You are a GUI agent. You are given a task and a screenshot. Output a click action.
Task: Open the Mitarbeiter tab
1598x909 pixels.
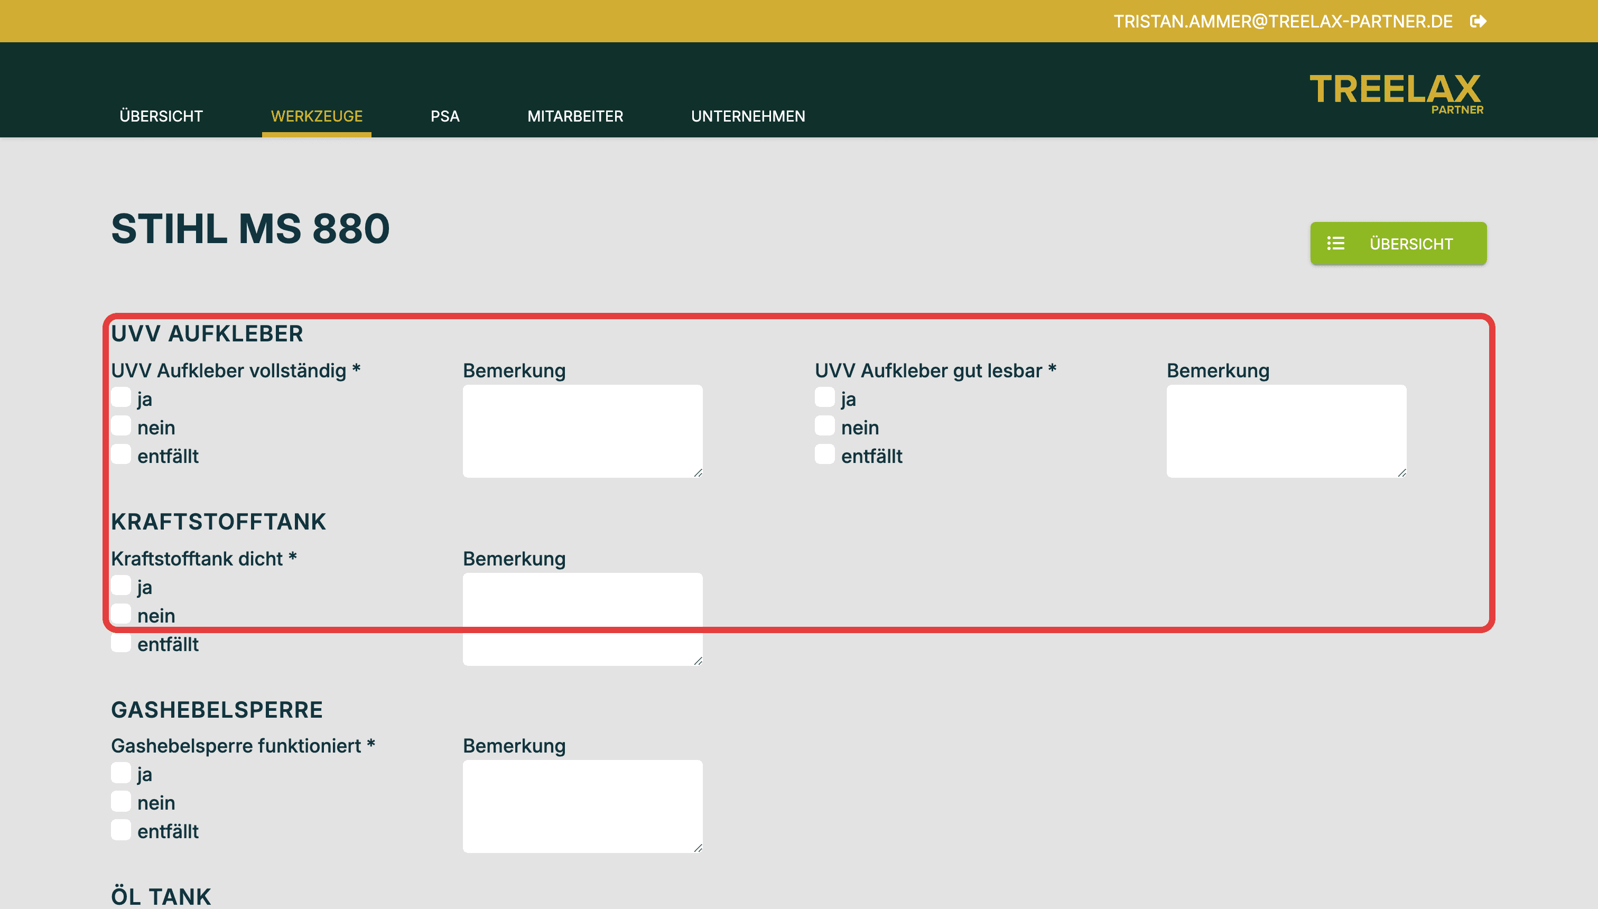tap(575, 116)
